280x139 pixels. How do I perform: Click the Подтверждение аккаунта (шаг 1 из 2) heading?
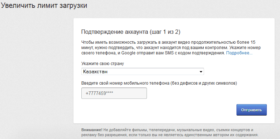click(131, 32)
